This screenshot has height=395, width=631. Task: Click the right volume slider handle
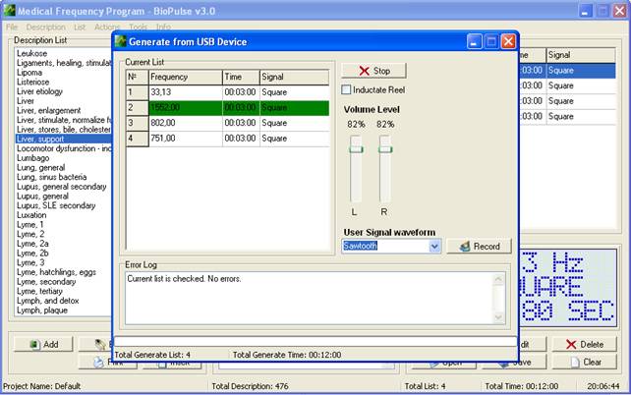[385, 148]
